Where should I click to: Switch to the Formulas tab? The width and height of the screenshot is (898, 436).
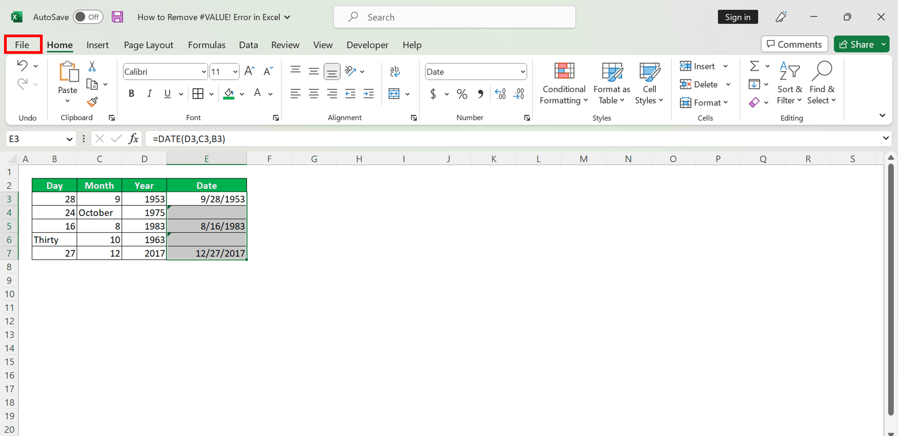(x=207, y=45)
